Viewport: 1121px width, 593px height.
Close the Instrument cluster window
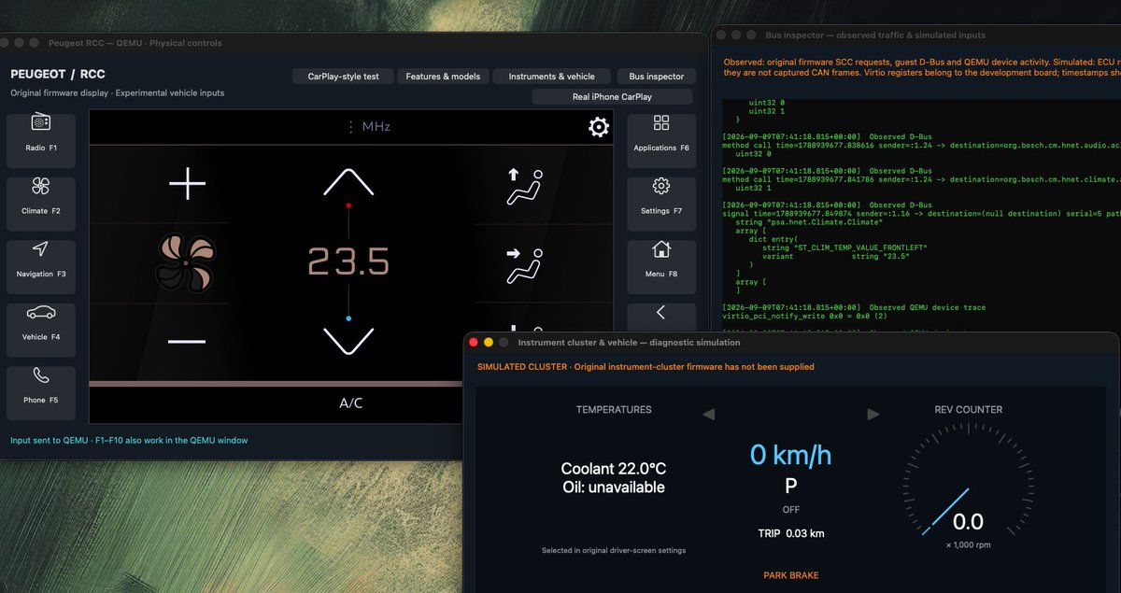[473, 343]
